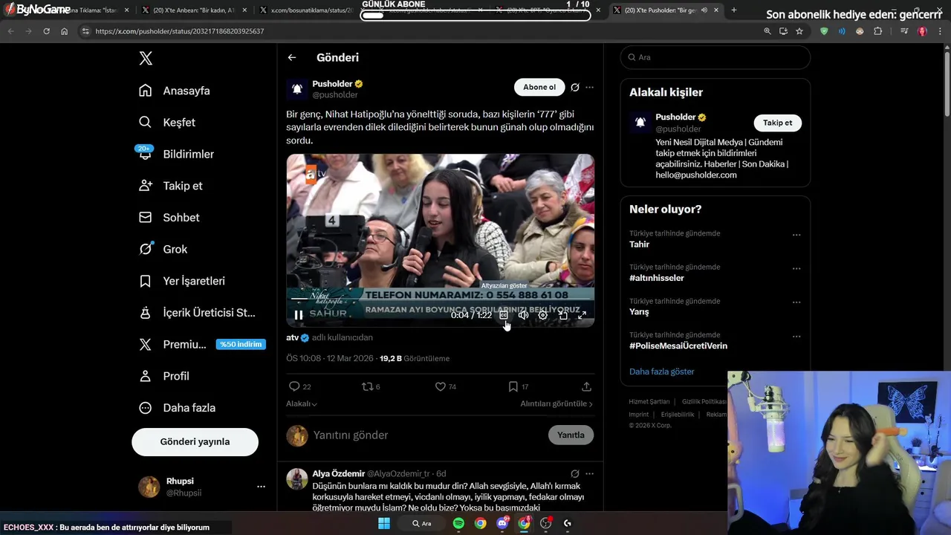Bookmark page with star icon
Image resolution: width=951 pixels, height=535 pixels.
[799, 31]
